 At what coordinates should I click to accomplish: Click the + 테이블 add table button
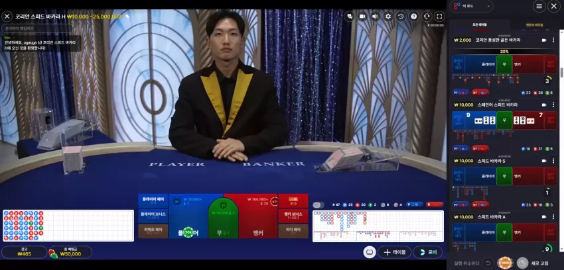tap(394, 252)
